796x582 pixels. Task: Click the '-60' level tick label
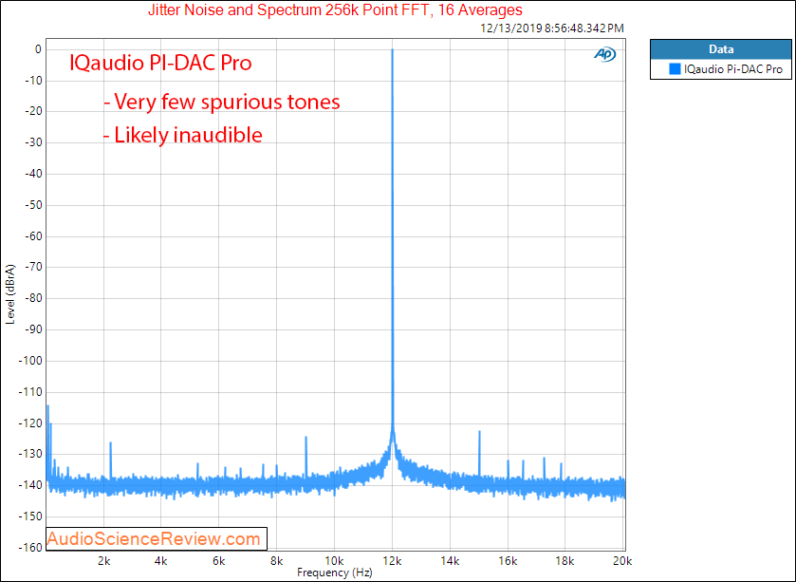tap(32, 236)
